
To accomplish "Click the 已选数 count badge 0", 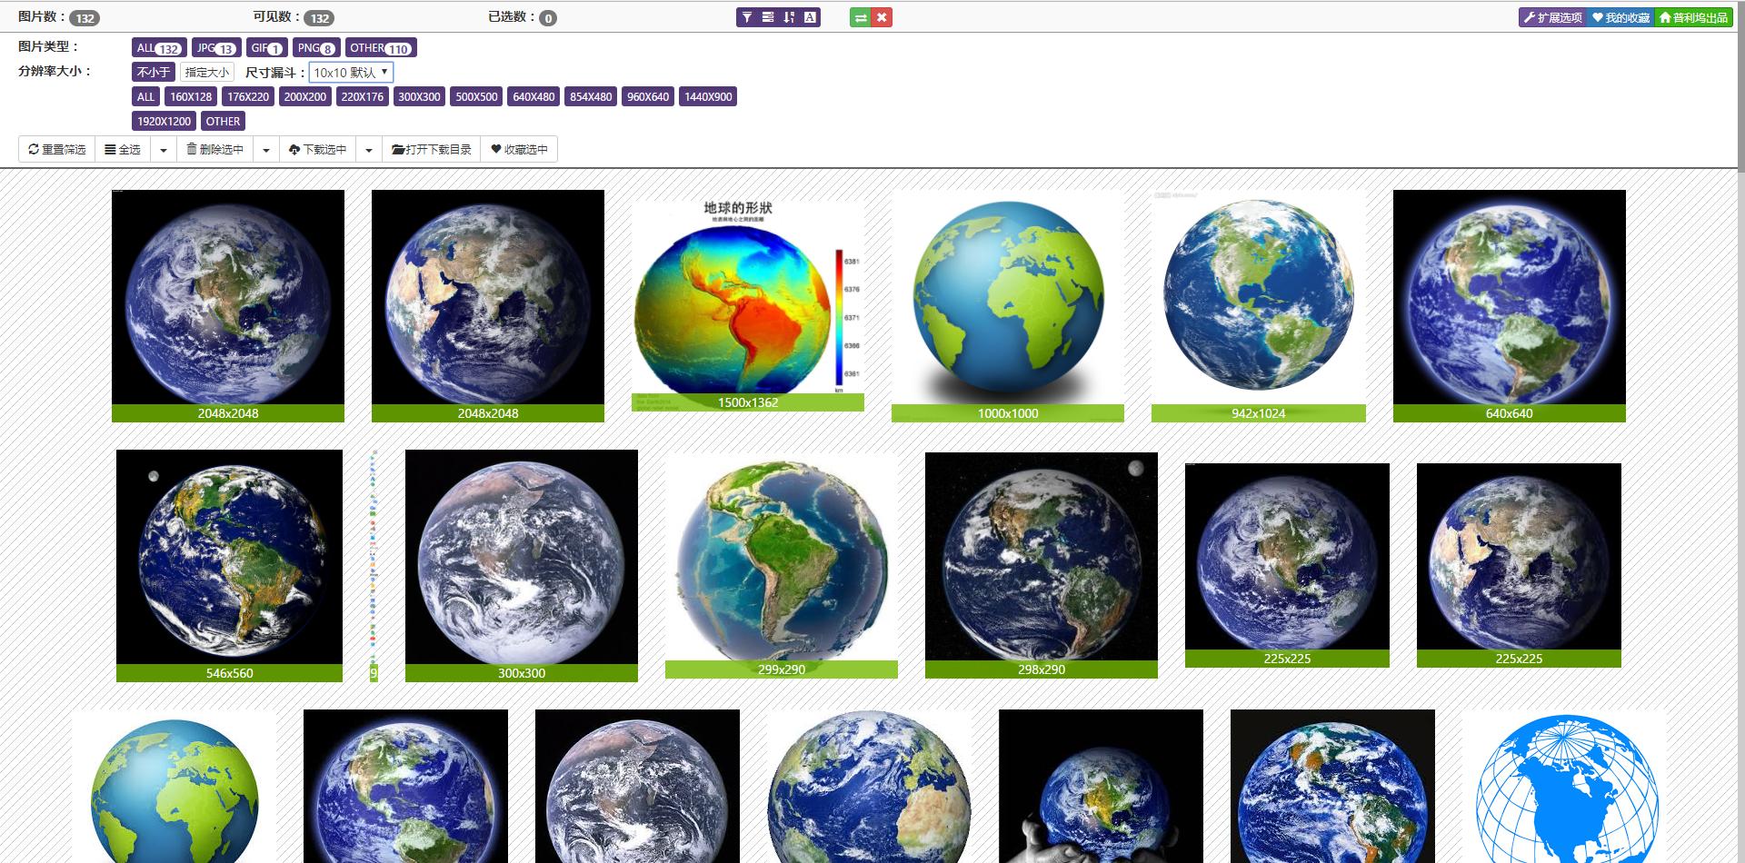I will [548, 18].
